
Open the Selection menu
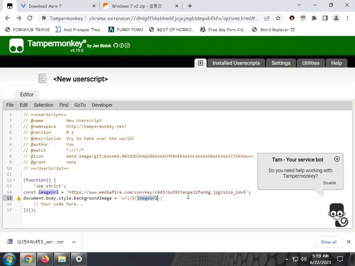point(43,105)
